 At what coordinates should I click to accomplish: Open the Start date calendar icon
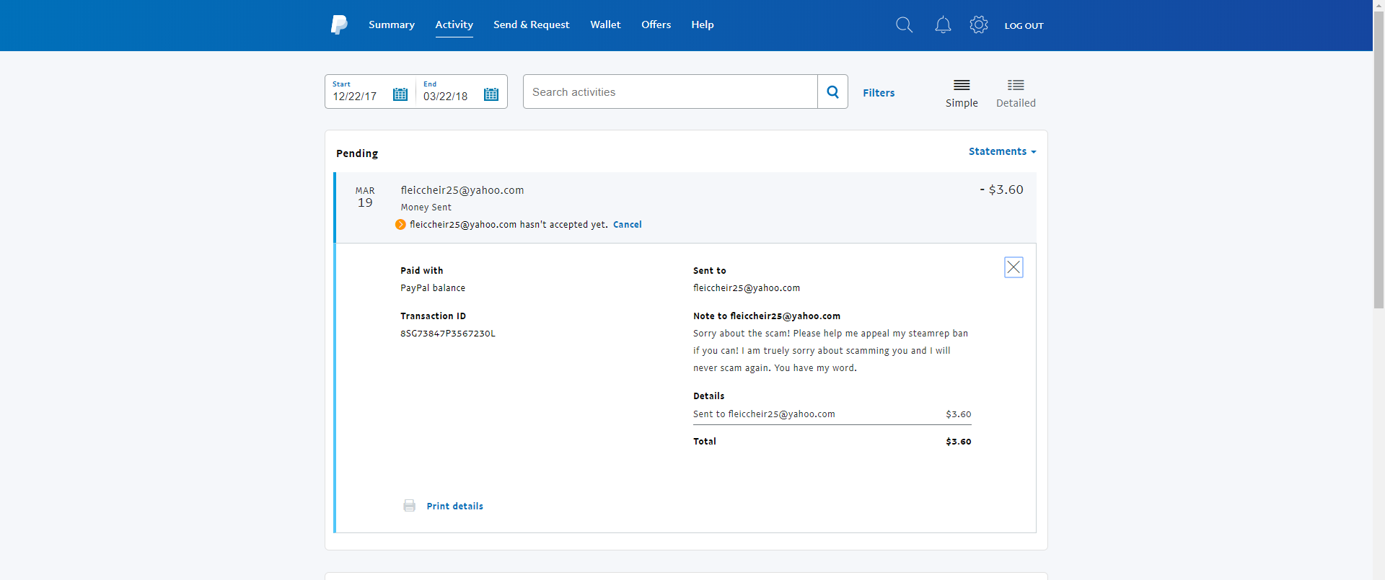[400, 94]
